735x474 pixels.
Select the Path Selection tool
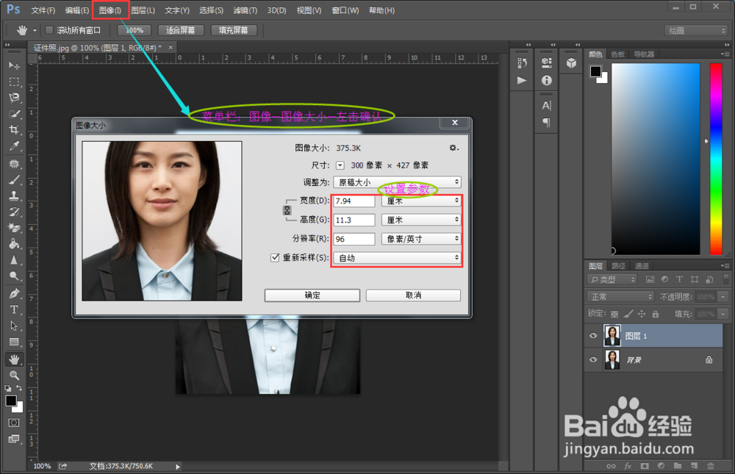(x=14, y=326)
